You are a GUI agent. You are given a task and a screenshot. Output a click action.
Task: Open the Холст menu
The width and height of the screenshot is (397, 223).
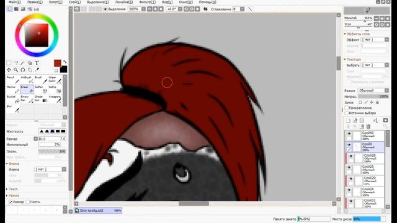point(55,2)
